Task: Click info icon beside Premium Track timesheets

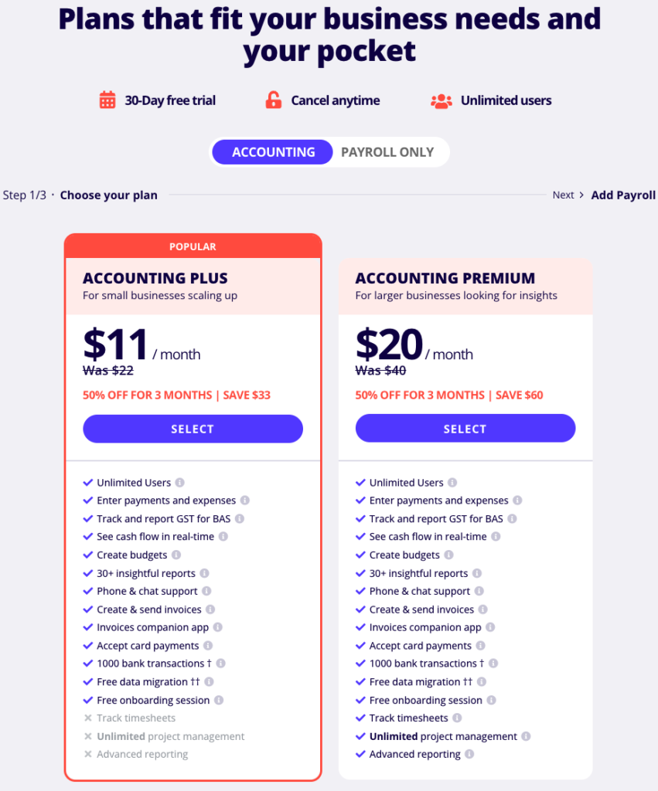Action: pos(457,718)
